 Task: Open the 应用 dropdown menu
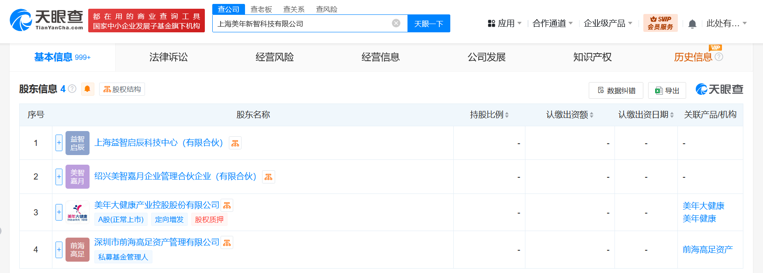[x=504, y=23]
